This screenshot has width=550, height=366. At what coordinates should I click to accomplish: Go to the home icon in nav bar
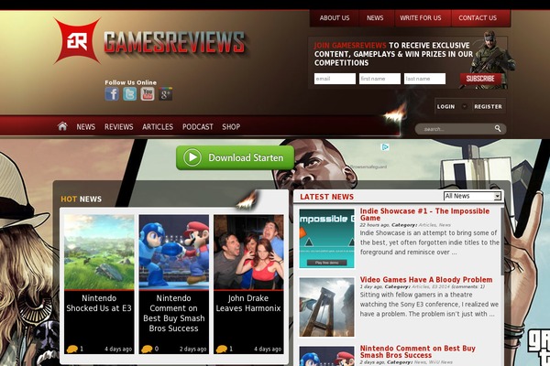(62, 126)
